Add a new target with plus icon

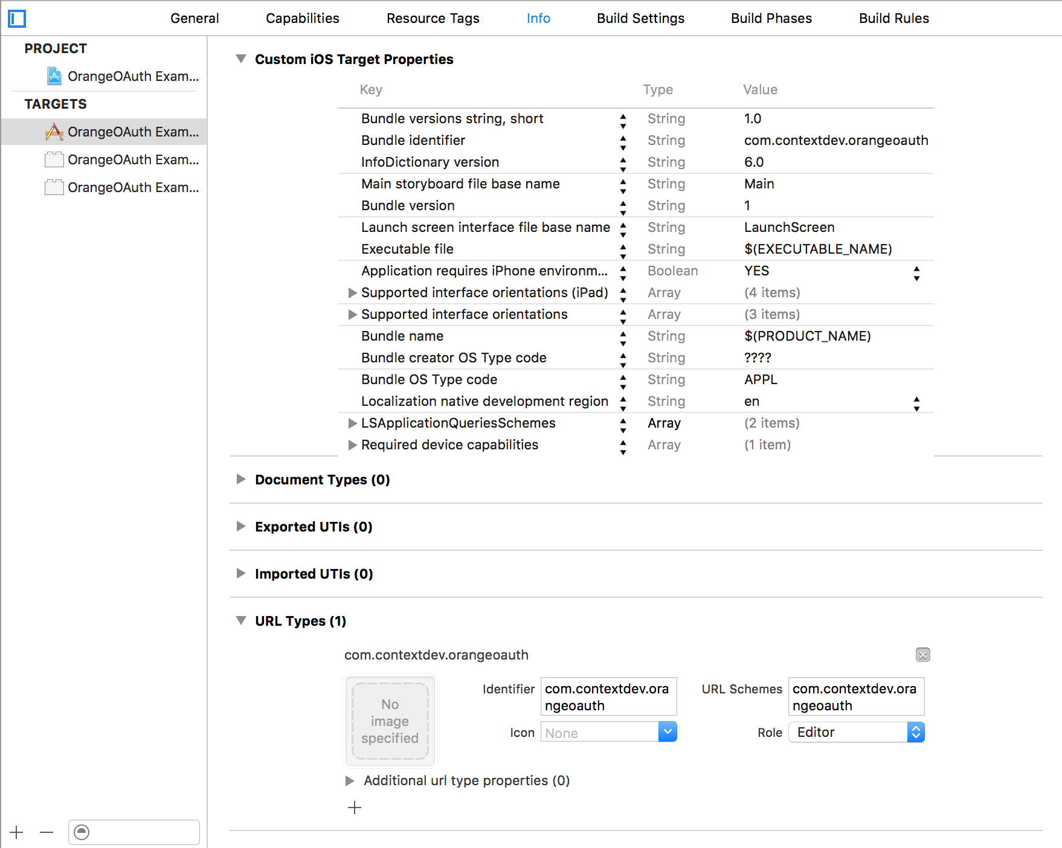tap(16, 832)
